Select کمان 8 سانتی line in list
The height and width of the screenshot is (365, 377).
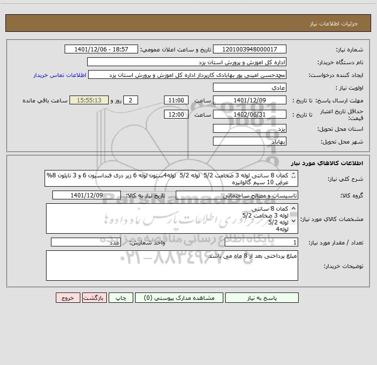[270, 209]
